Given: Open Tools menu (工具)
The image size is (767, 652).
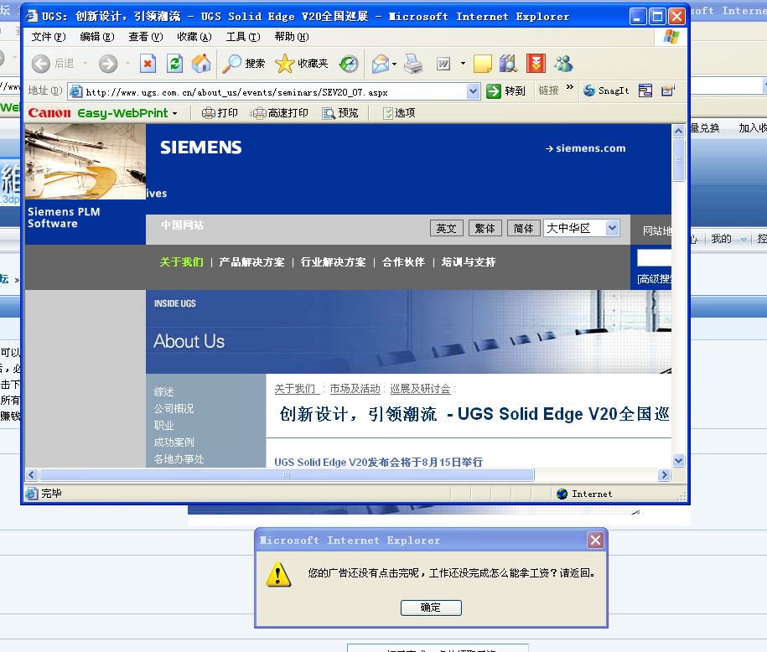Looking at the screenshot, I should coord(243,37).
